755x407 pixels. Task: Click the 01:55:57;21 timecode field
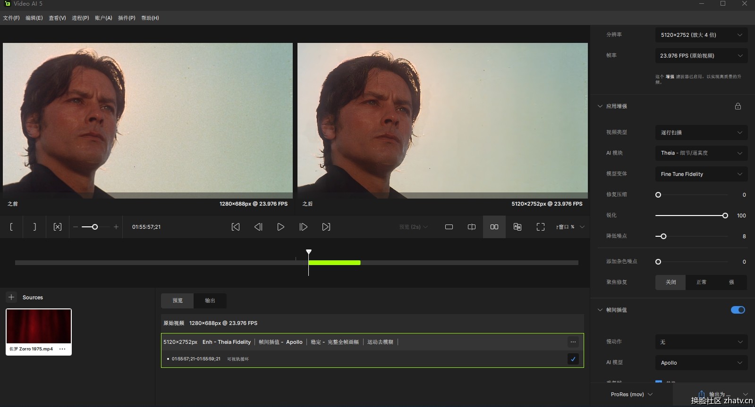[146, 227]
